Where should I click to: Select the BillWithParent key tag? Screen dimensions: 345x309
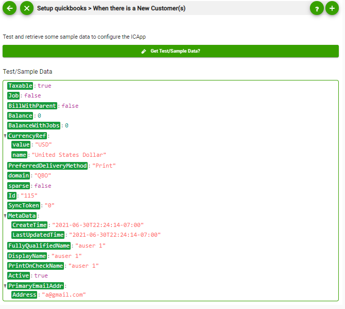(x=32, y=106)
